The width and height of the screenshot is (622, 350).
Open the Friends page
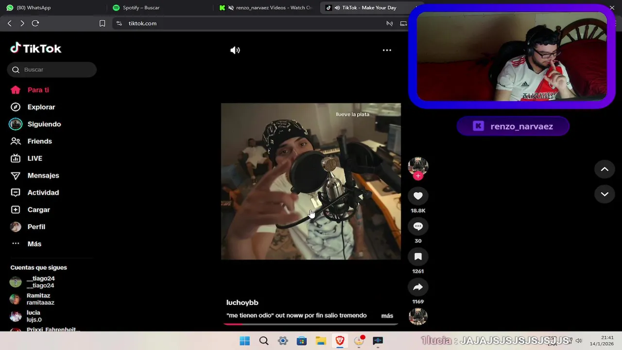click(32, 141)
